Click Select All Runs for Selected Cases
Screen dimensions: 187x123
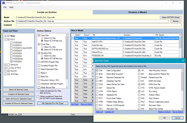pyautogui.click(x=19, y=99)
